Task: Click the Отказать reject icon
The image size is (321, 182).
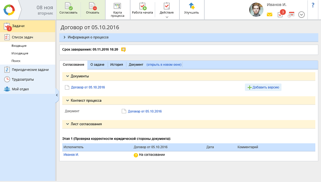Action: tap(92, 6)
